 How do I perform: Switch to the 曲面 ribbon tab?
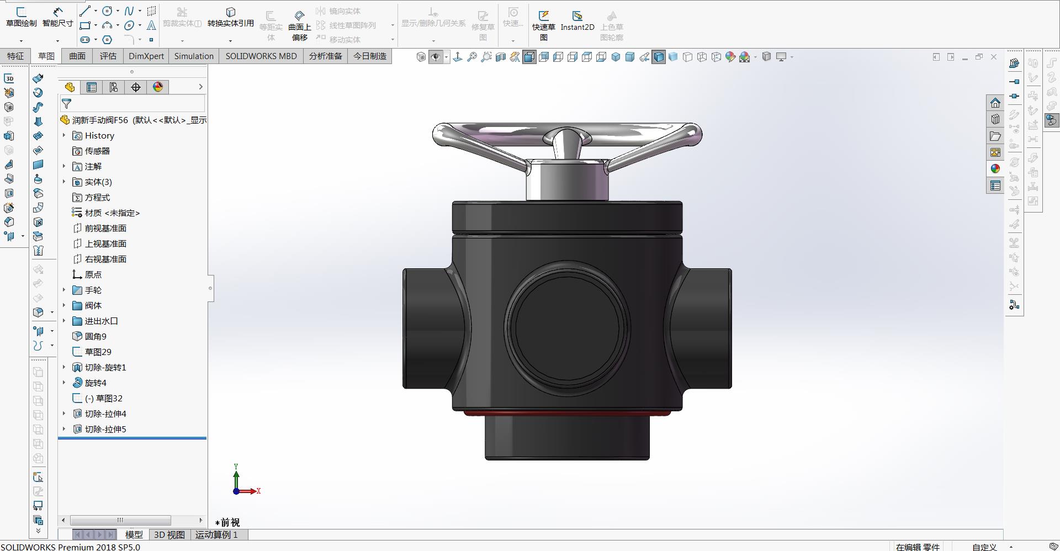pyautogui.click(x=77, y=56)
